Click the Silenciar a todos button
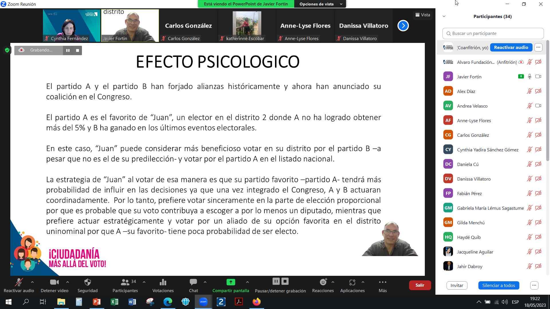550x309 pixels. point(498,285)
